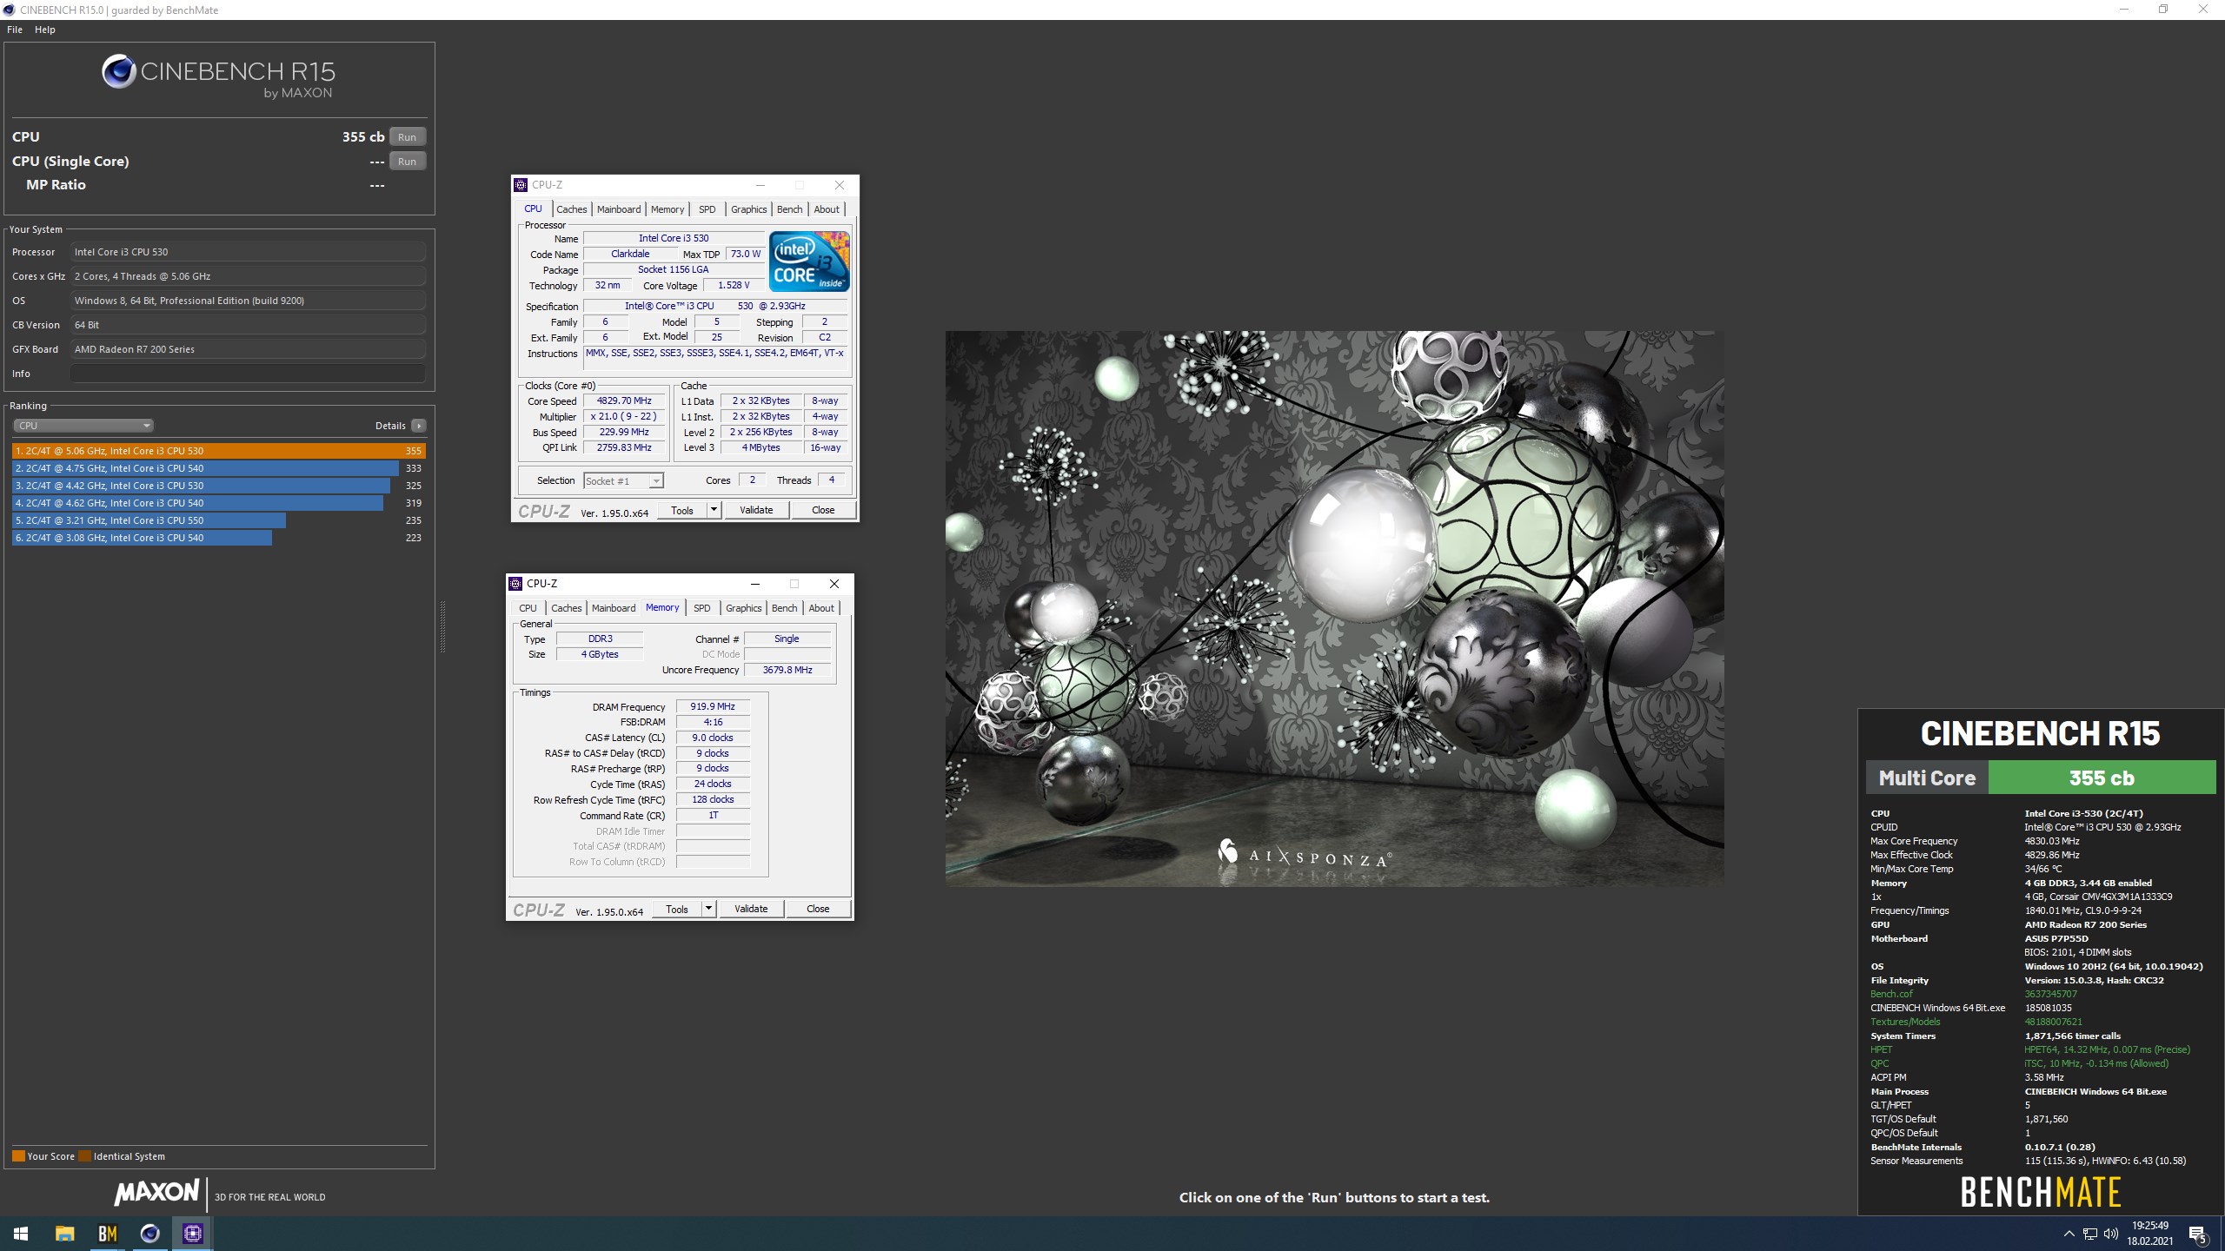Click Validate in lower CPU-Z window
The width and height of the screenshot is (2225, 1251).
point(751,910)
